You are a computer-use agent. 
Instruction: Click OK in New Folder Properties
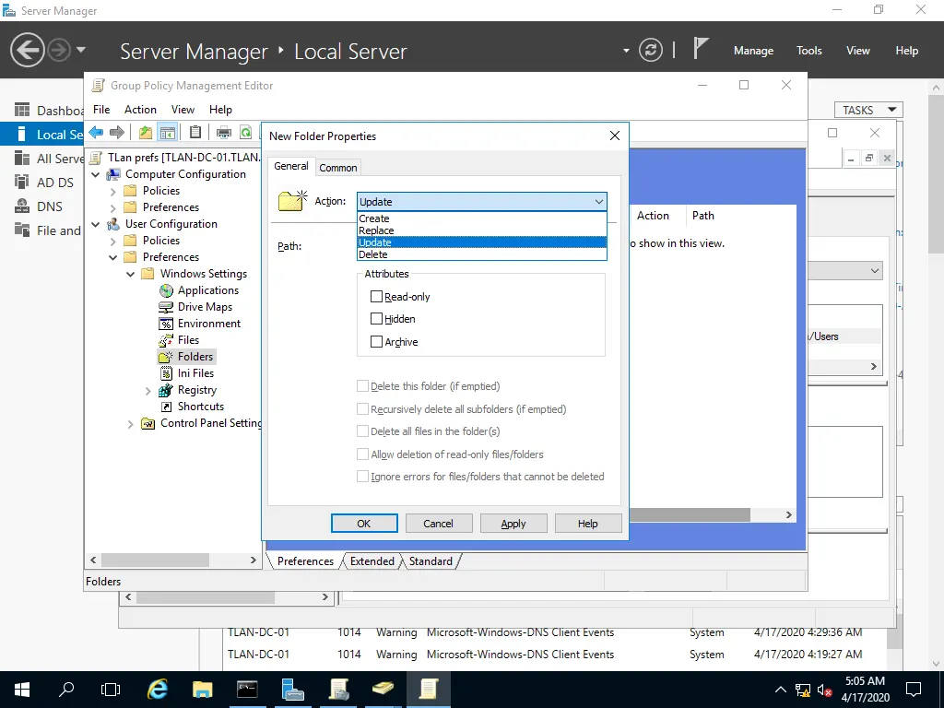pos(364,524)
